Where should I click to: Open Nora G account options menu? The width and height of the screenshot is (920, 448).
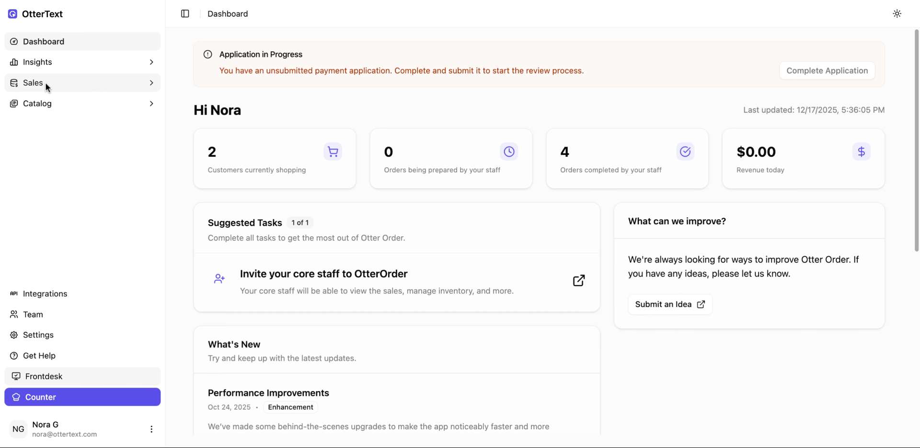click(151, 429)
